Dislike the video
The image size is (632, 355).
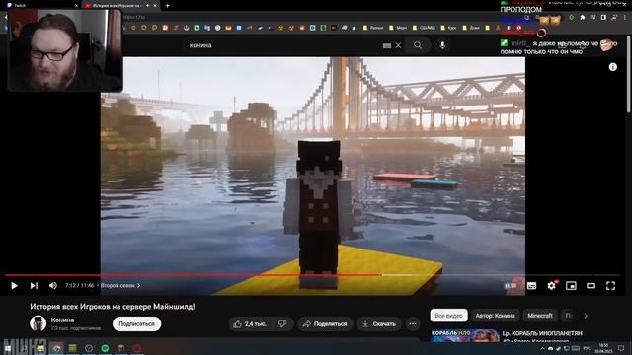pyautogui.click(x=283, y=324)
